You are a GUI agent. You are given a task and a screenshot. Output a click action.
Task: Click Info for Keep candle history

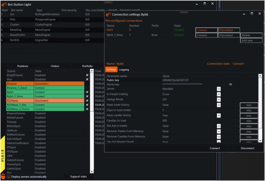[249, 116]
